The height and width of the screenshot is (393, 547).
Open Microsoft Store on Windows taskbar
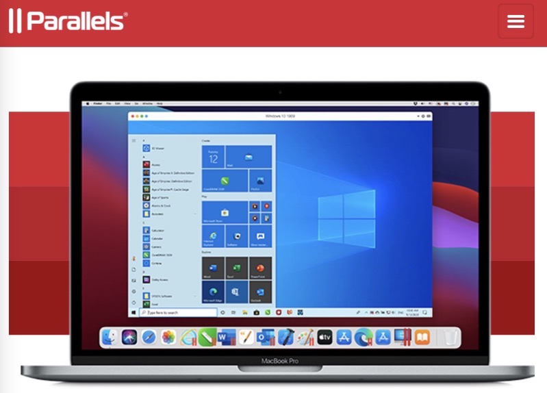pyautogui.click(x=256, y=312)
